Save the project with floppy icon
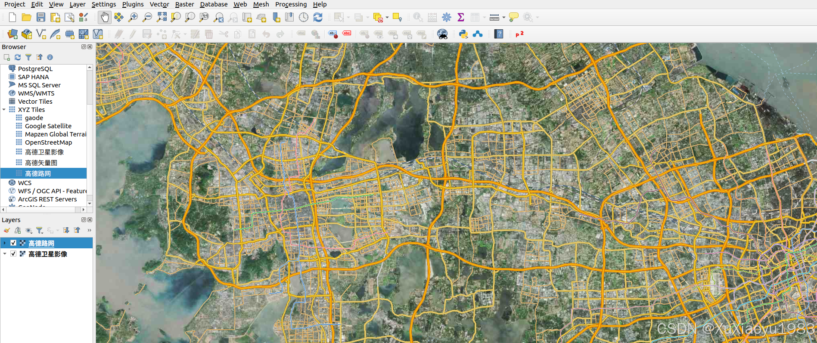This screenshot has height=343, width=817. pos(41,17)
